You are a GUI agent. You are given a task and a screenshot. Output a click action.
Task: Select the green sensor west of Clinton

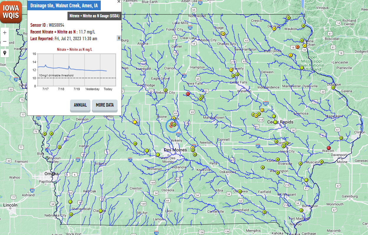341,138
